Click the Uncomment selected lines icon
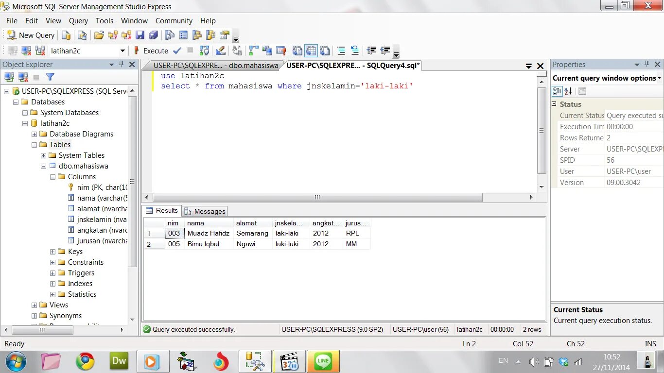The width and height of the screenshot is (664, 373). 355,51
